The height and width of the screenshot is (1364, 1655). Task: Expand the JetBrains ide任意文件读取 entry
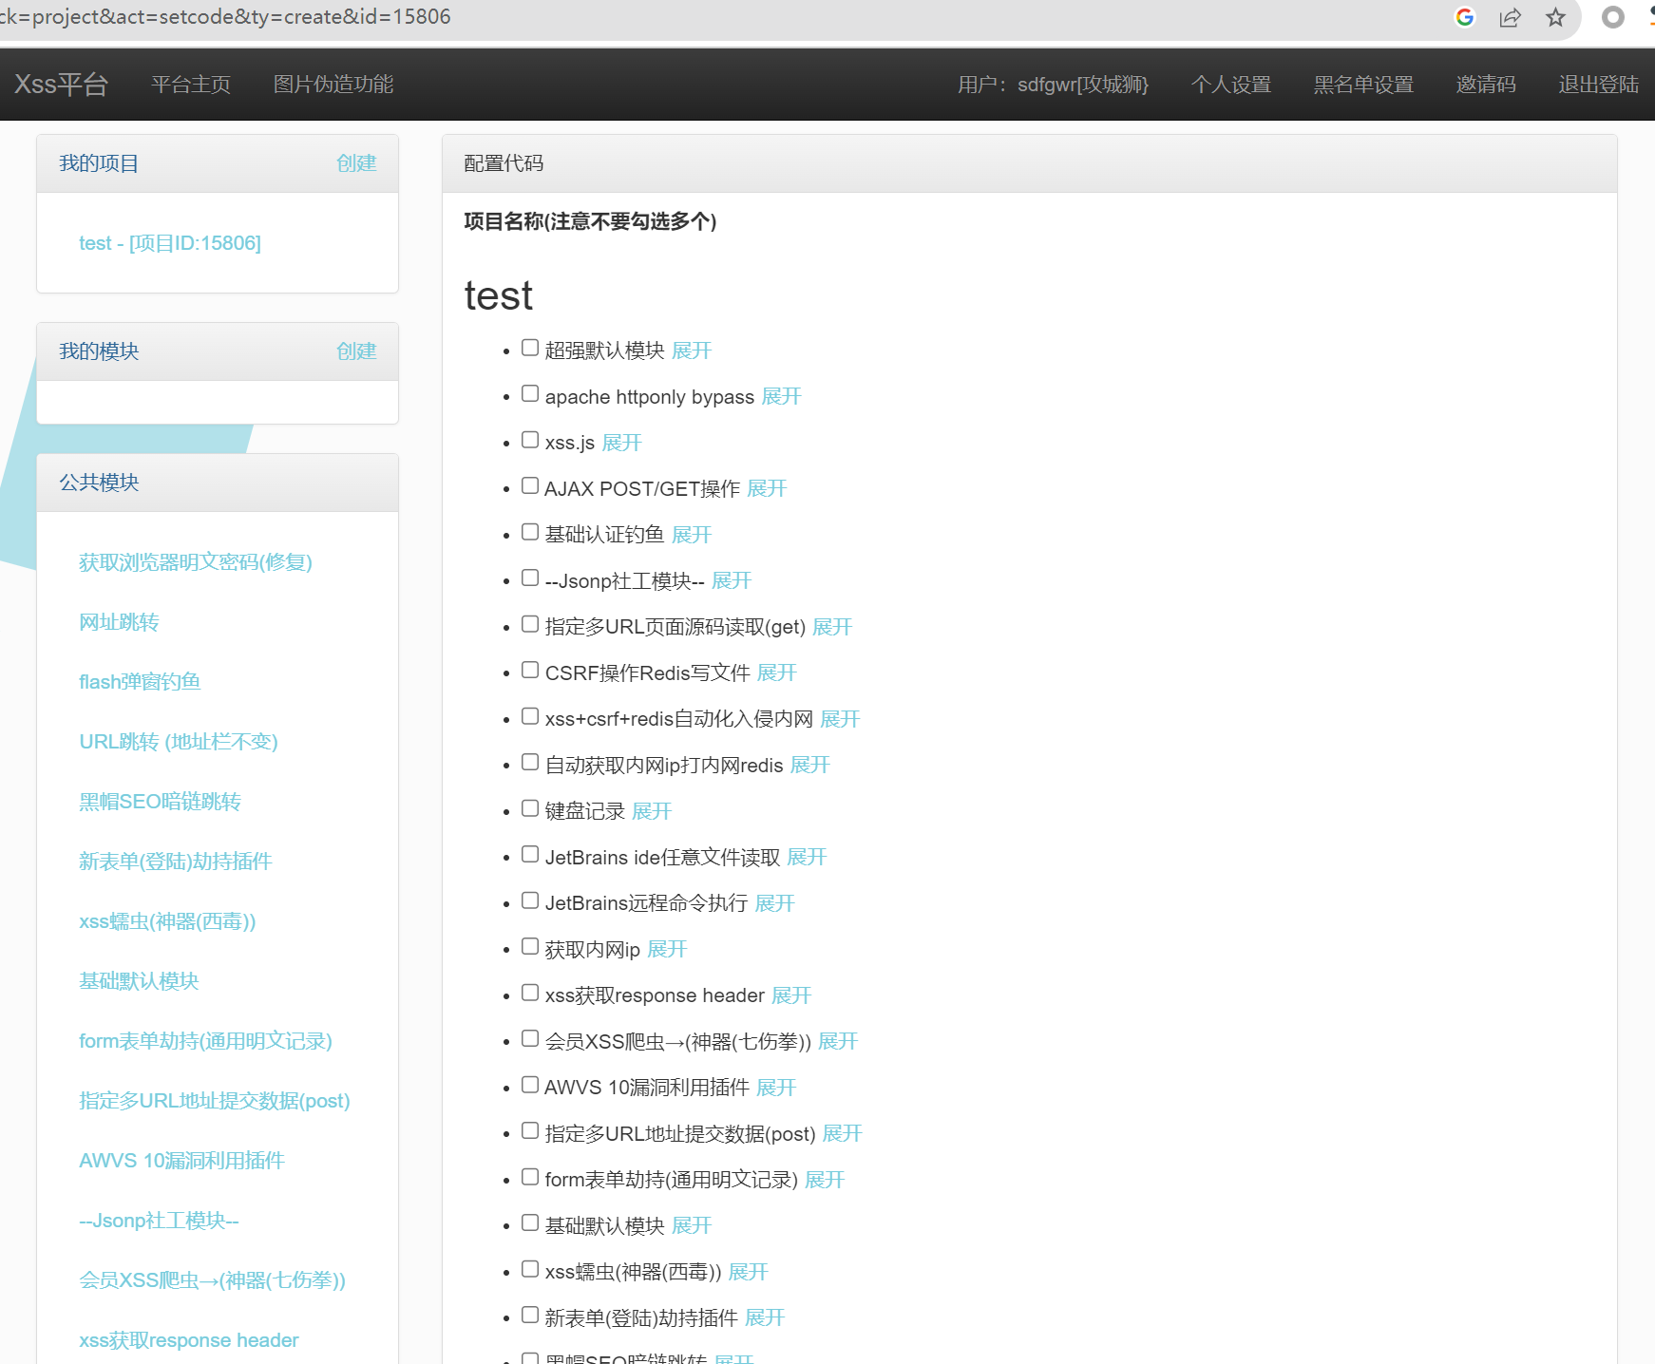coord(807,857)
